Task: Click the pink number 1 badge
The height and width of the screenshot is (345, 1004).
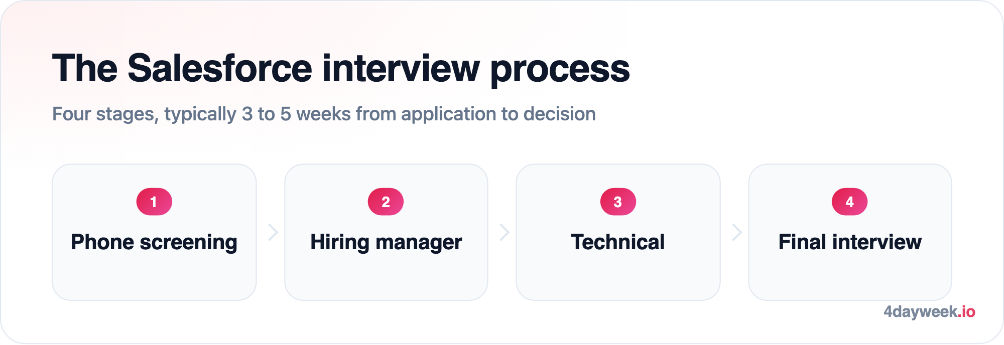Action: [x=154, y=202]
